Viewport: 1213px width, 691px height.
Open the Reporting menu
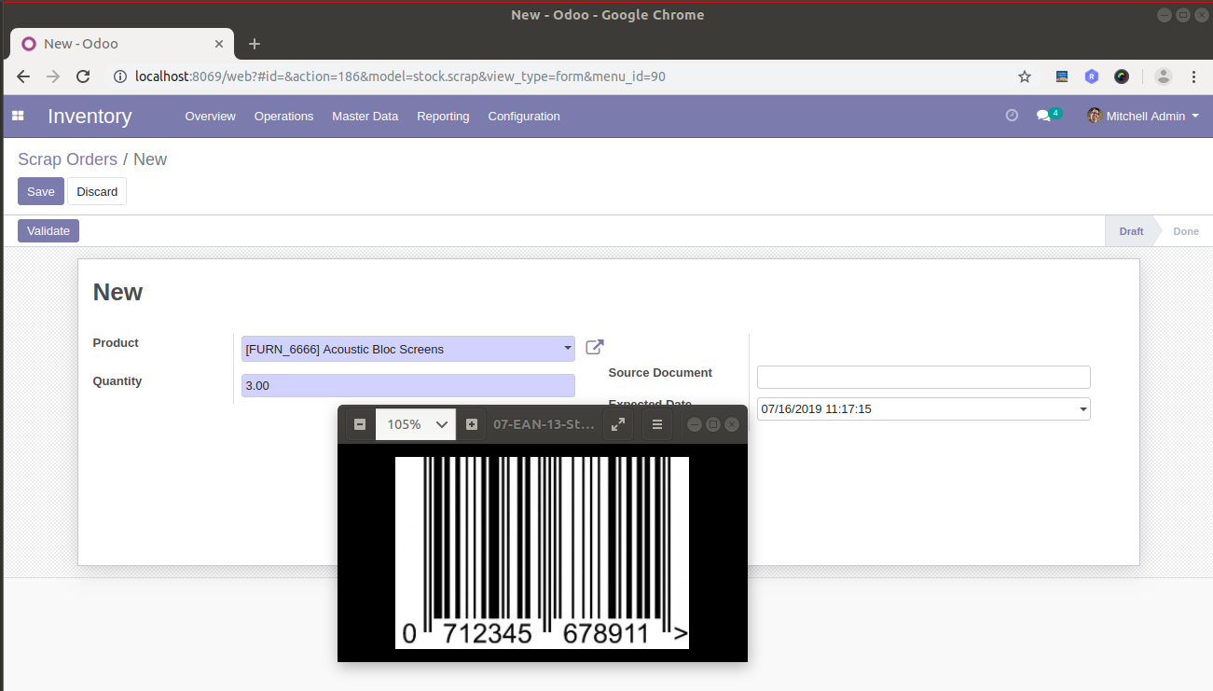point(443,117)
